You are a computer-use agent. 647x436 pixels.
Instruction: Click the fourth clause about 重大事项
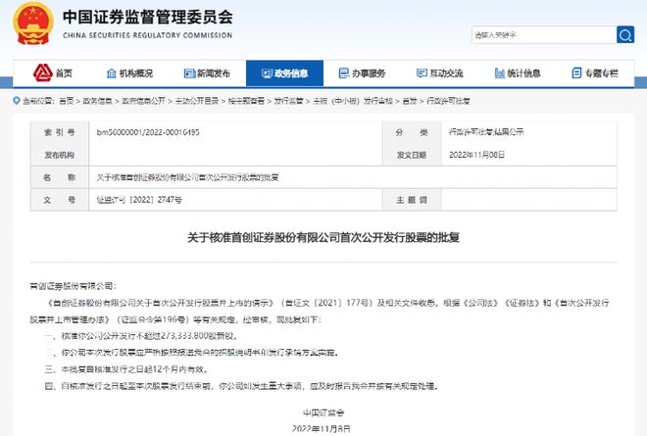241,386
